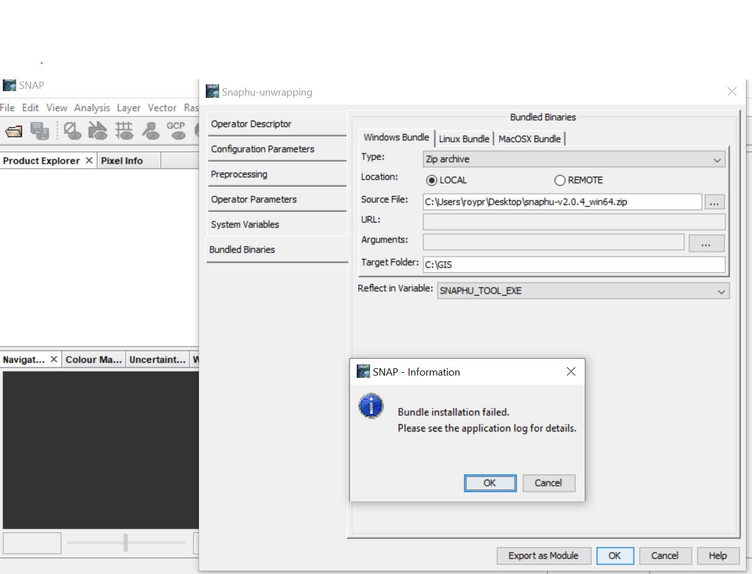
Task: Toggle the No-Data overlay icon
Action: click(x=72, y=131)
